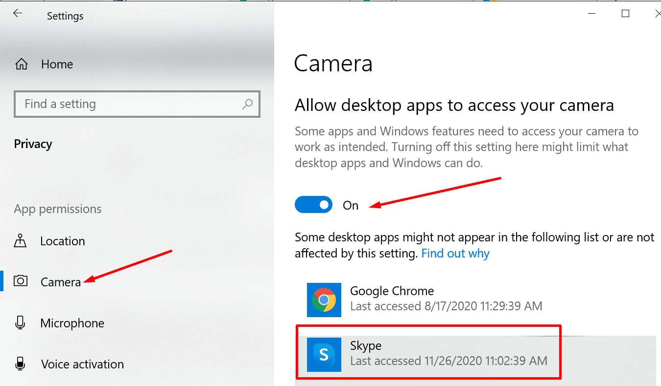Click the Voice activation icon
This screenshot has width=661, height=386.
pos(20,364)
